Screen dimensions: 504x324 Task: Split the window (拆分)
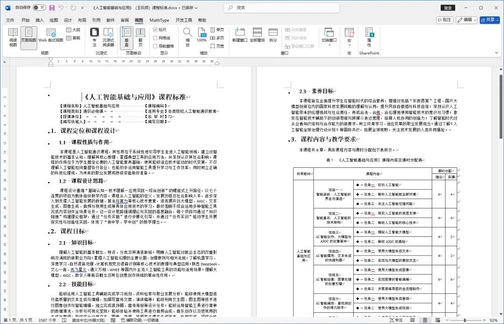click(x=273, y=35)
